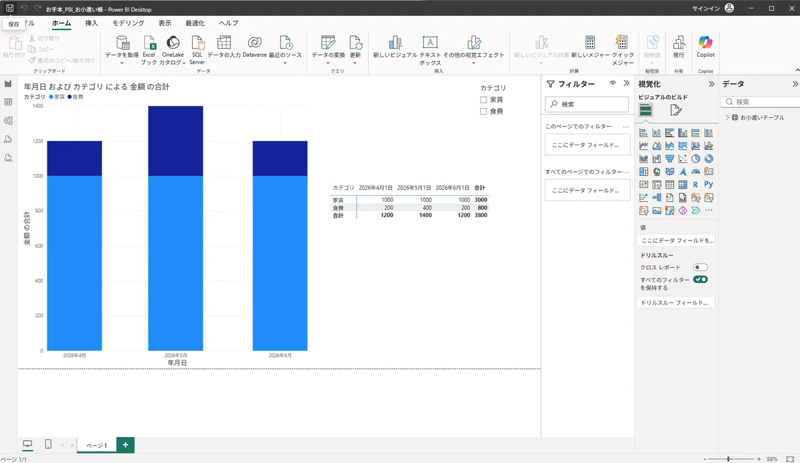Open more visuals ellipsis in visualization gallery
Screen dimensions: 800x463
click(709, 211)
